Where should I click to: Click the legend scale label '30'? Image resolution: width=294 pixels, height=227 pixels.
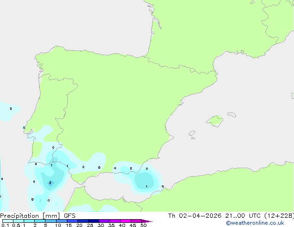click(x=101, y=225)
